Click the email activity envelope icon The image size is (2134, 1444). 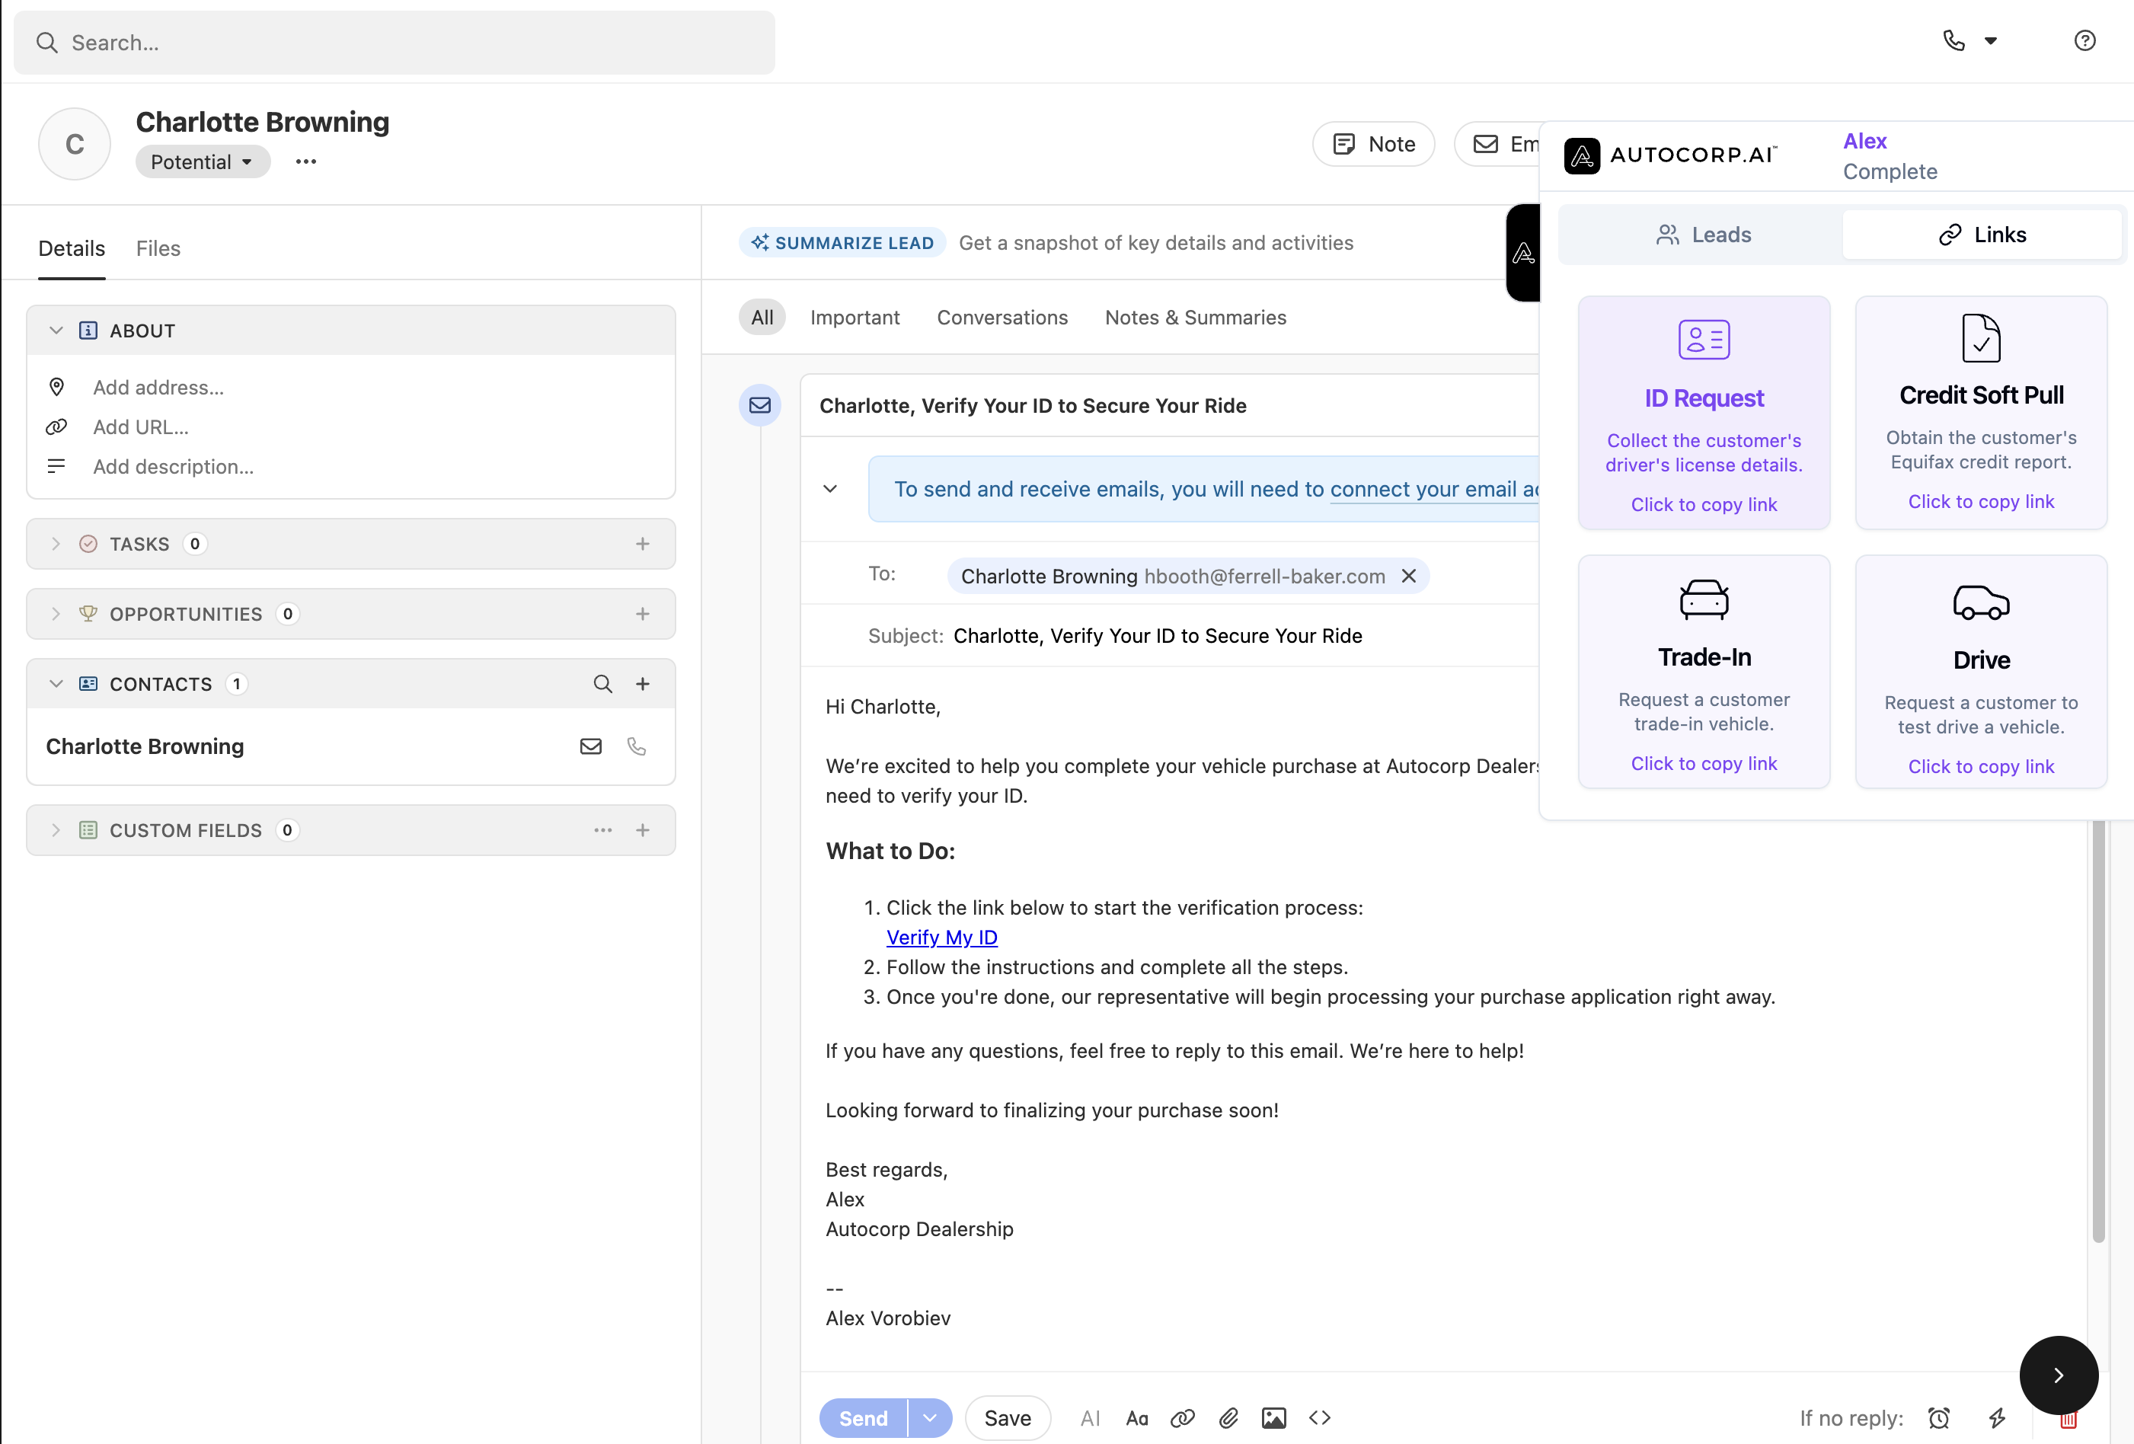pos(759,405)
